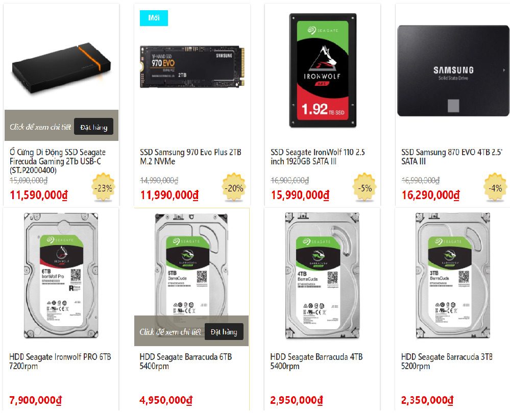Open SSD Seagate IronWolf 110 link
Viewport: 510px width, 413px height.
pyautogui.click(x=318, y=157)
